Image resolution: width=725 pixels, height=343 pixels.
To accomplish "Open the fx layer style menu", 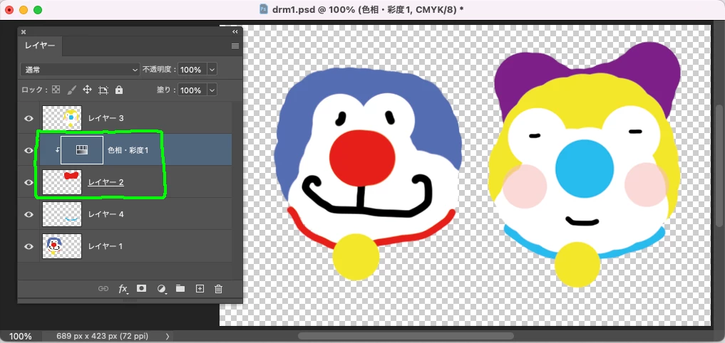I will pyautogui.click(x=123, y=288).
